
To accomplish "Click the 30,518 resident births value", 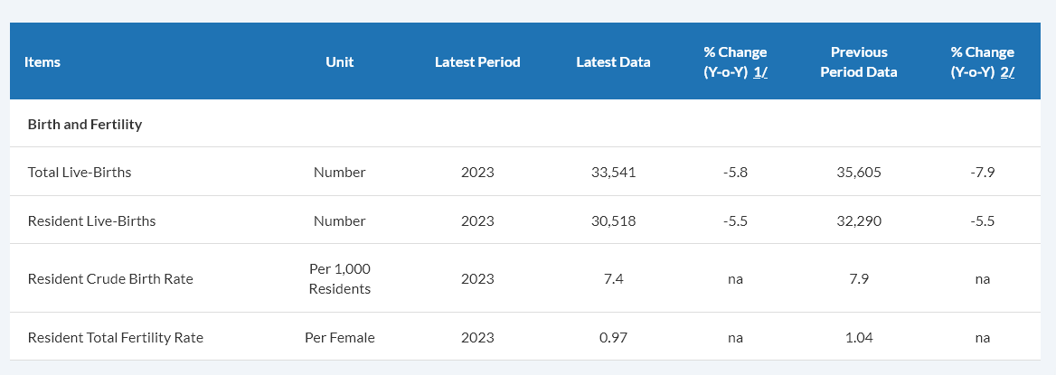I will (613, 220).
